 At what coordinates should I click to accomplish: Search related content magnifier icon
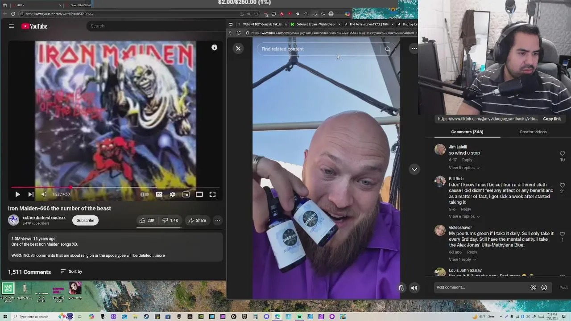pos(387,49)
